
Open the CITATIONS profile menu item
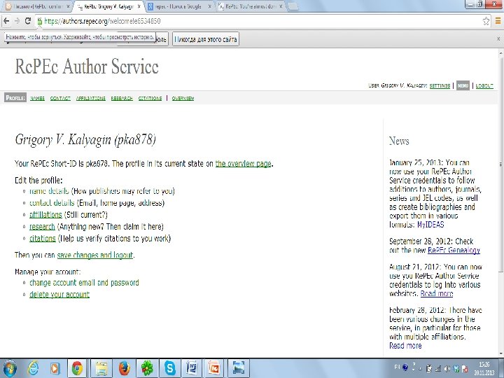click(150, 98)
